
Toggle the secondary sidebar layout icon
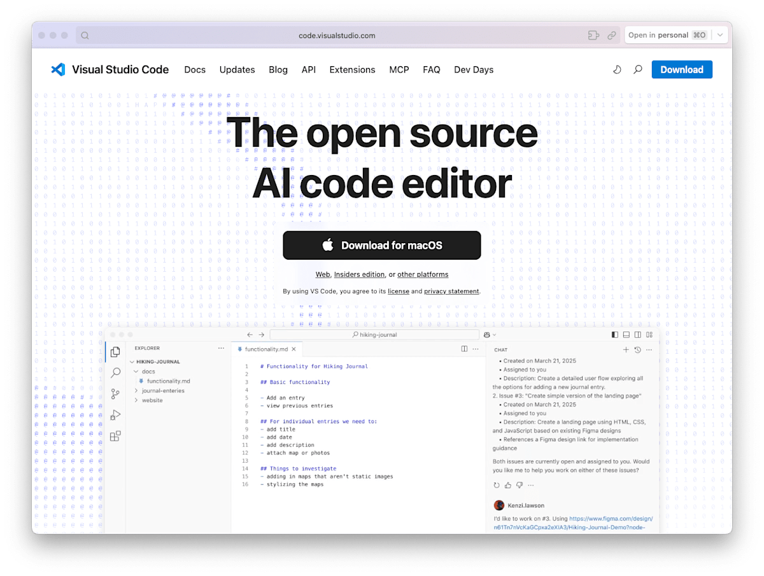tap(638, 335)
